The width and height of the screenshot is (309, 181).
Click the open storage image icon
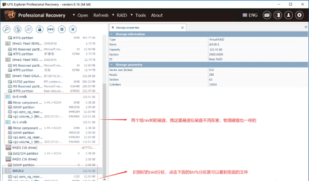pyautogui.click(x=29, y=29)
